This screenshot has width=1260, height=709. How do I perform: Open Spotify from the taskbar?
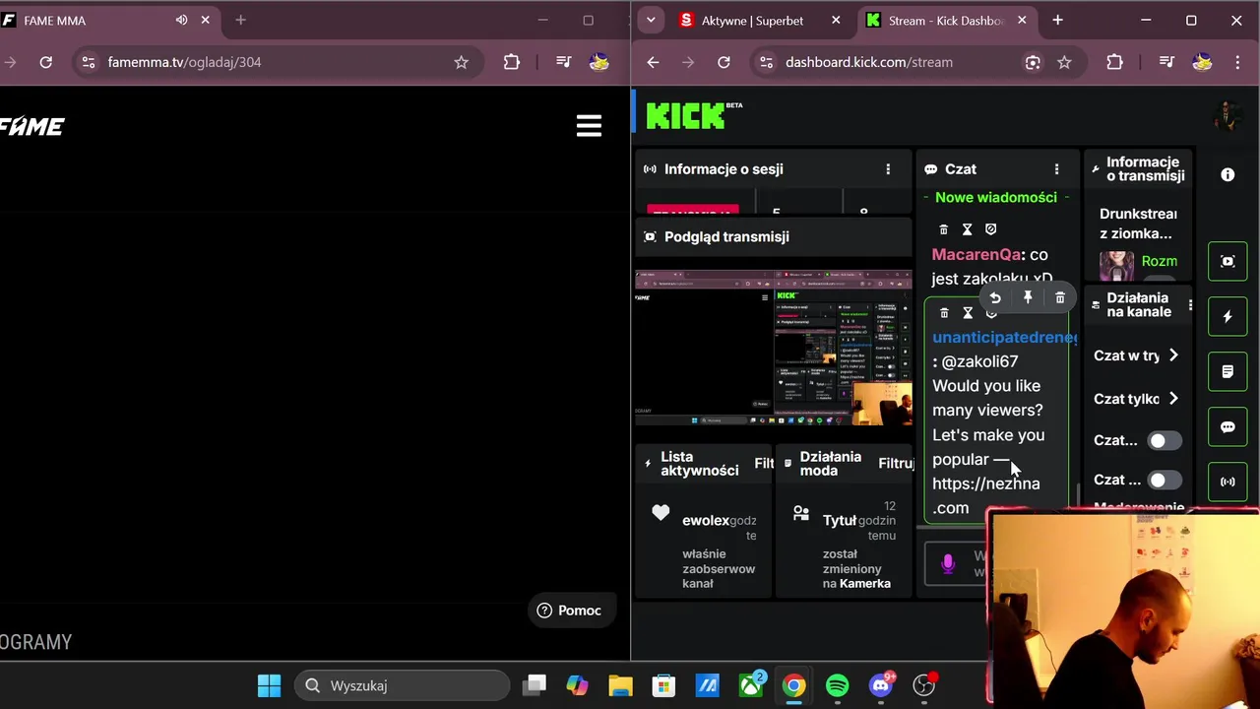click(x=838, y=685)
